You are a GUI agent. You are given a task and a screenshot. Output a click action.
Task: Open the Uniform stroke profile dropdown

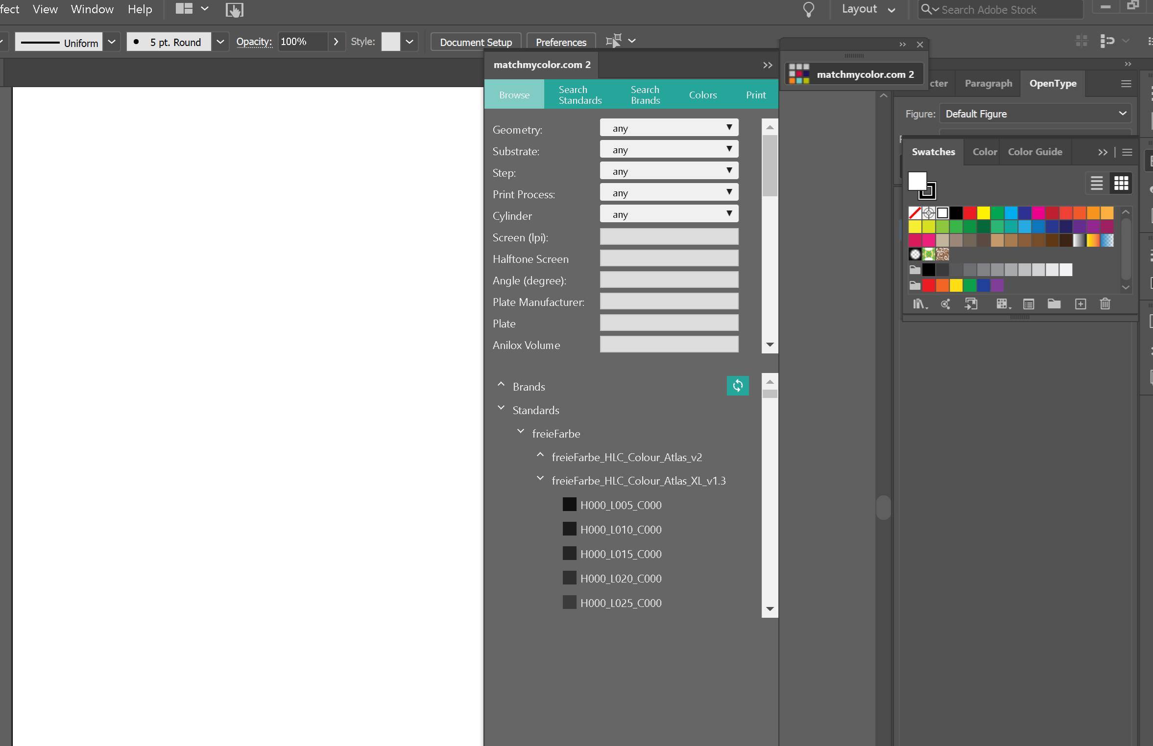[x=112, y=42]
